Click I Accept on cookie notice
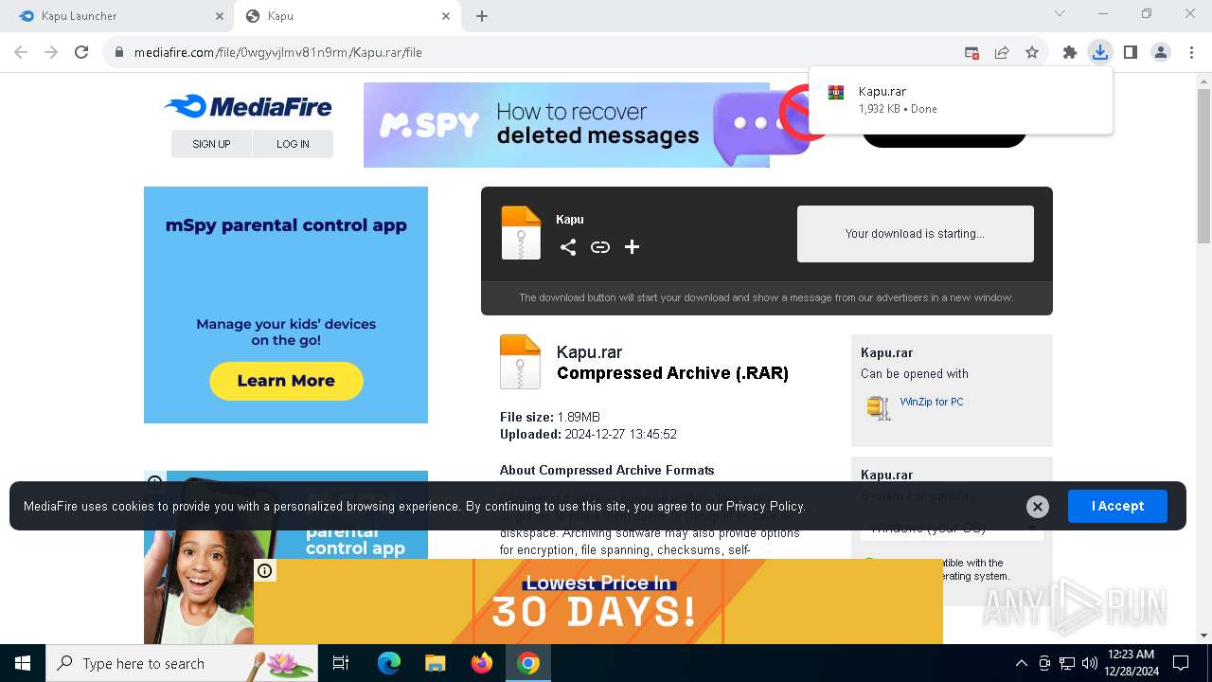 pos(1117,506)
